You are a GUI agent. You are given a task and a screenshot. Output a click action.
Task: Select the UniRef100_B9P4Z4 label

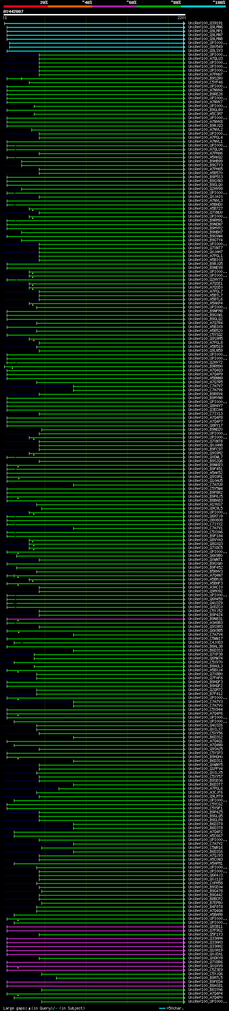pyautogui.click(x=205, y=615)
